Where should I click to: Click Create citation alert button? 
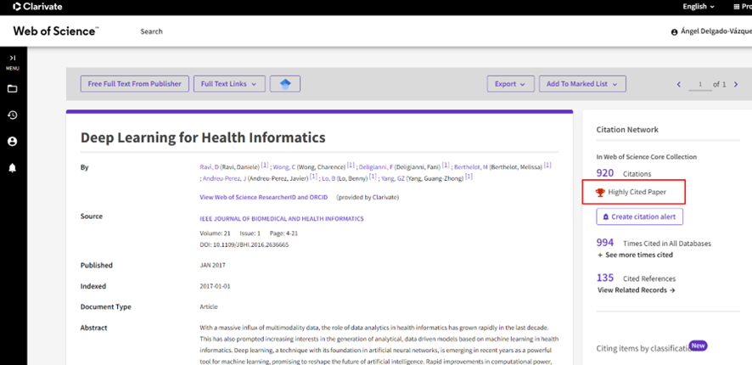[x=639, y=216]
